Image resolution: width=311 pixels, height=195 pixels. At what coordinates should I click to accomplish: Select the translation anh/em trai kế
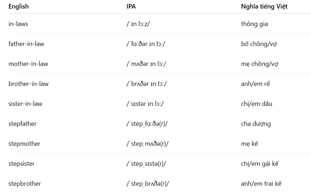pos(261,184)
